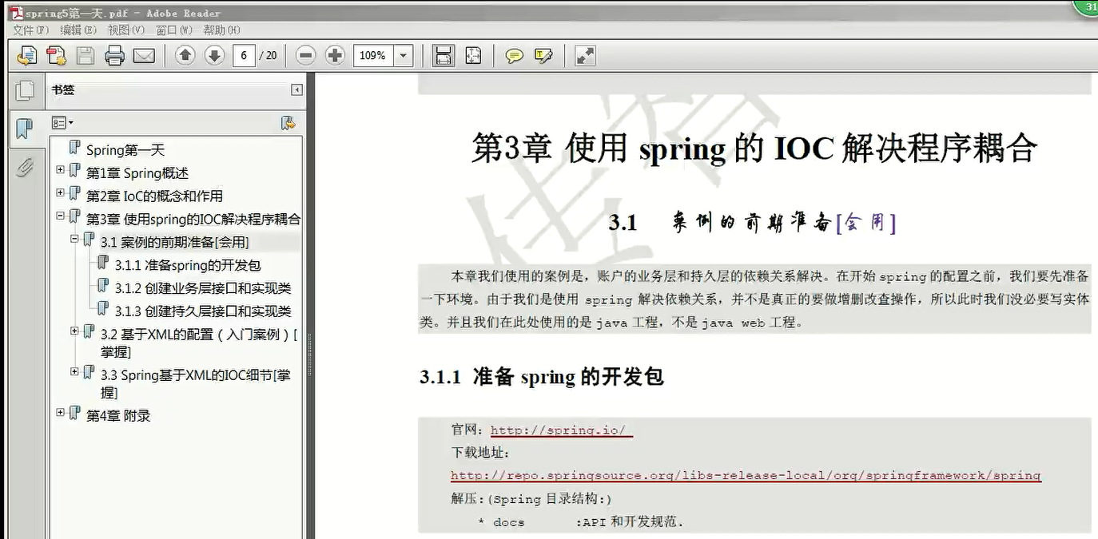This screenshot has width=1098, height=539.
Task: Click the Adobe Reader title bar logo
Action: pos(17,13)
